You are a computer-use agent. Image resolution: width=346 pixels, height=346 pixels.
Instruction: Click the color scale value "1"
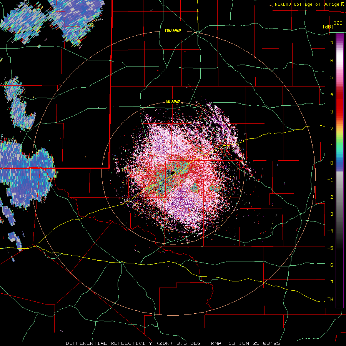pyautogui.click(x=332, y=146)
